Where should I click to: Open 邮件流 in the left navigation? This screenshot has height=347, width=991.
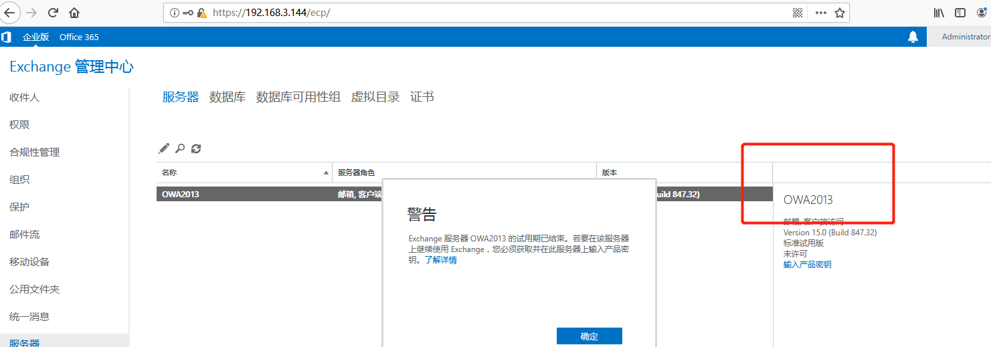[25, 234]
